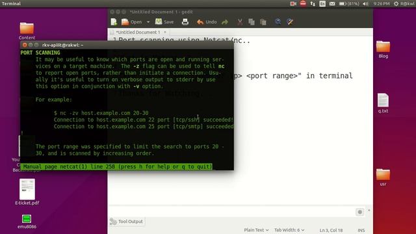The width and height of the screenshot is (416, 234).
Task: Paste clipboard using the paste icon
Action: tap(263, 22)
